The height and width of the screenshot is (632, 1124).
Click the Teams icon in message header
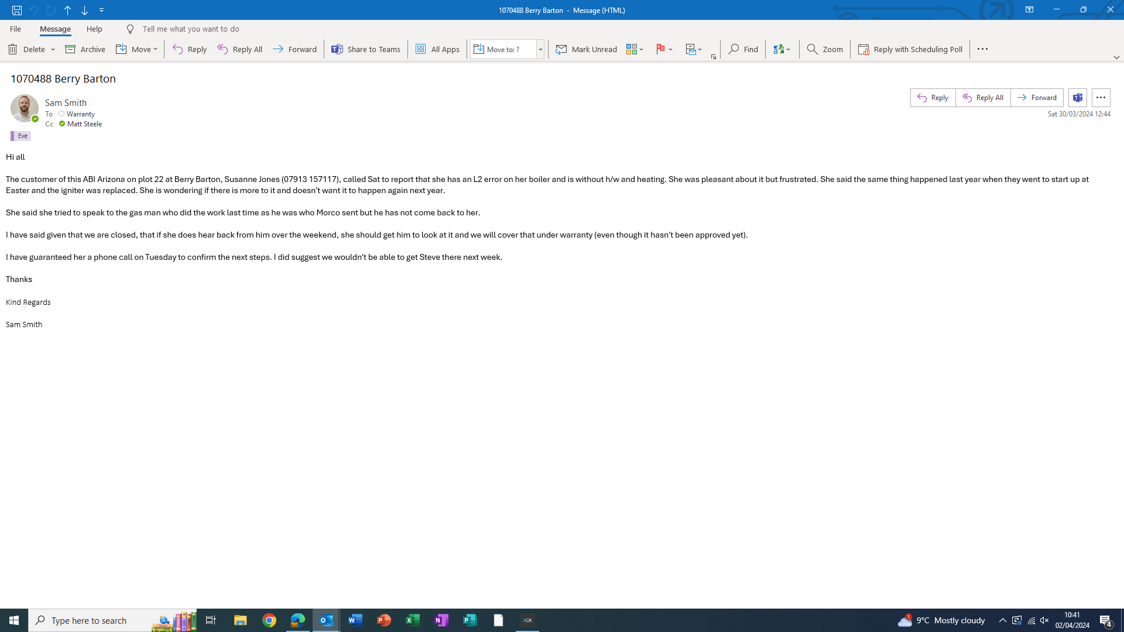(1078, 98)
